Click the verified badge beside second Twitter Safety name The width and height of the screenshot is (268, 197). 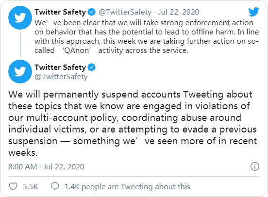click(92, 67)
